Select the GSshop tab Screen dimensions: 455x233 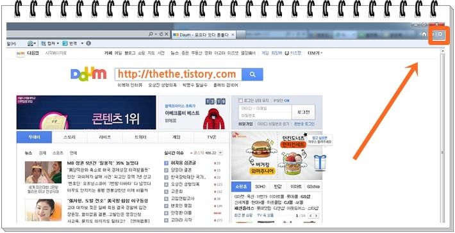pyautogui.click(x=313, y=187)
